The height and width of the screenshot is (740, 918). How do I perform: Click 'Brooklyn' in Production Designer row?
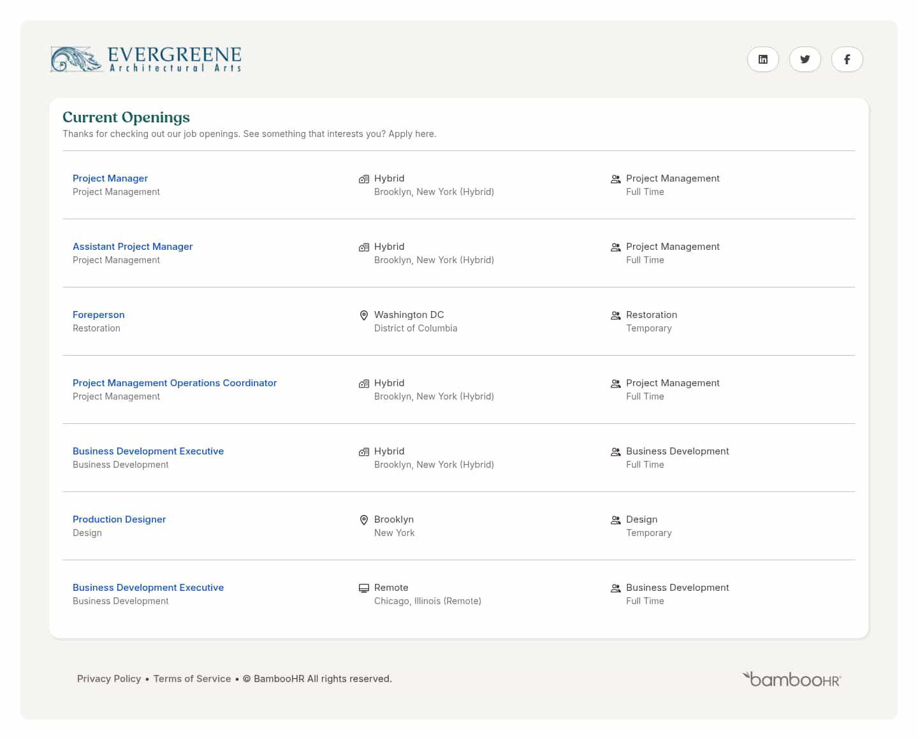click(394, 519)
